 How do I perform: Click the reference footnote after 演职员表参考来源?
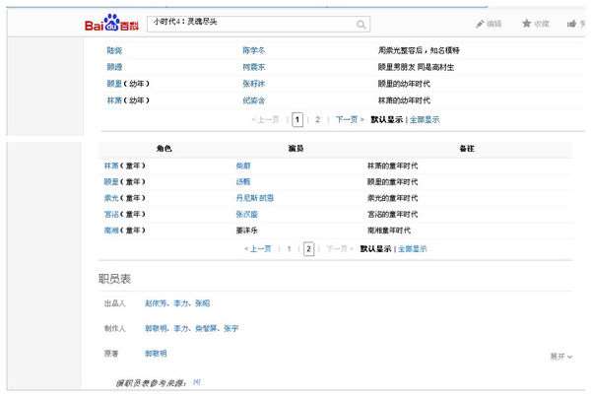[x=196, y=382]
